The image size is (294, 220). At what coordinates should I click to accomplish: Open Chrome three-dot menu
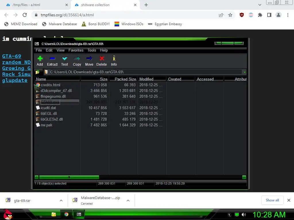(x=288, y=15)
